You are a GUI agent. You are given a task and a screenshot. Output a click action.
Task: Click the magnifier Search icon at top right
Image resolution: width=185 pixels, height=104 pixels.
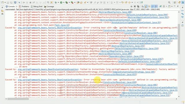pyautogui.click(x=169, y=3)
